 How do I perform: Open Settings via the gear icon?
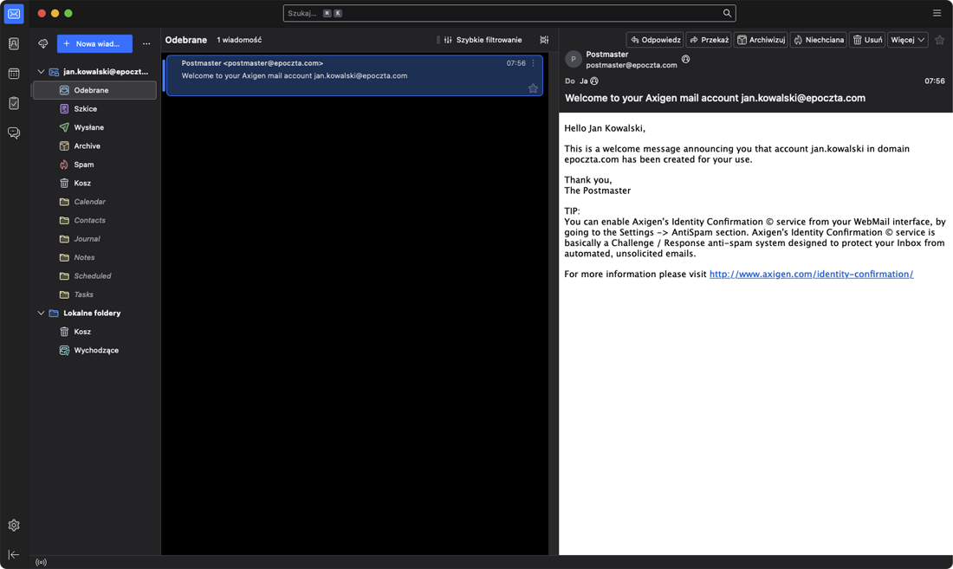pyautogui.click(x=14, y=526)
